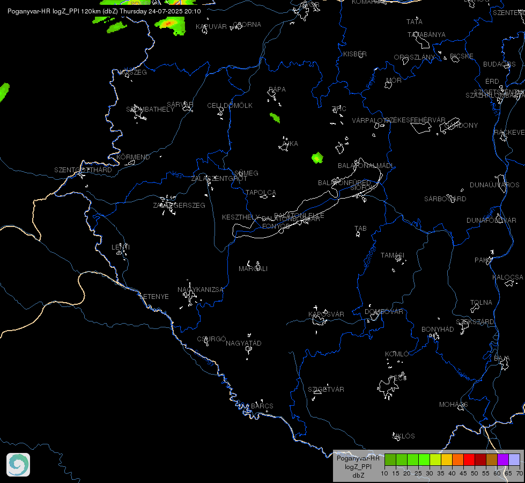Click the ZALAEGERSZEG city label
Viewport: 525px width, 483px height.
click(179, 205)
